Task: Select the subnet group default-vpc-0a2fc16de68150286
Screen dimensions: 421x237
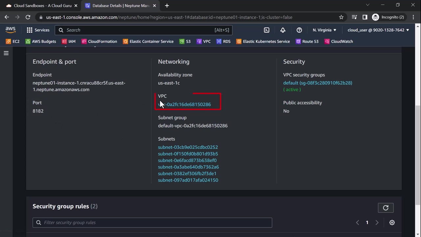Action: click(193, 126)
